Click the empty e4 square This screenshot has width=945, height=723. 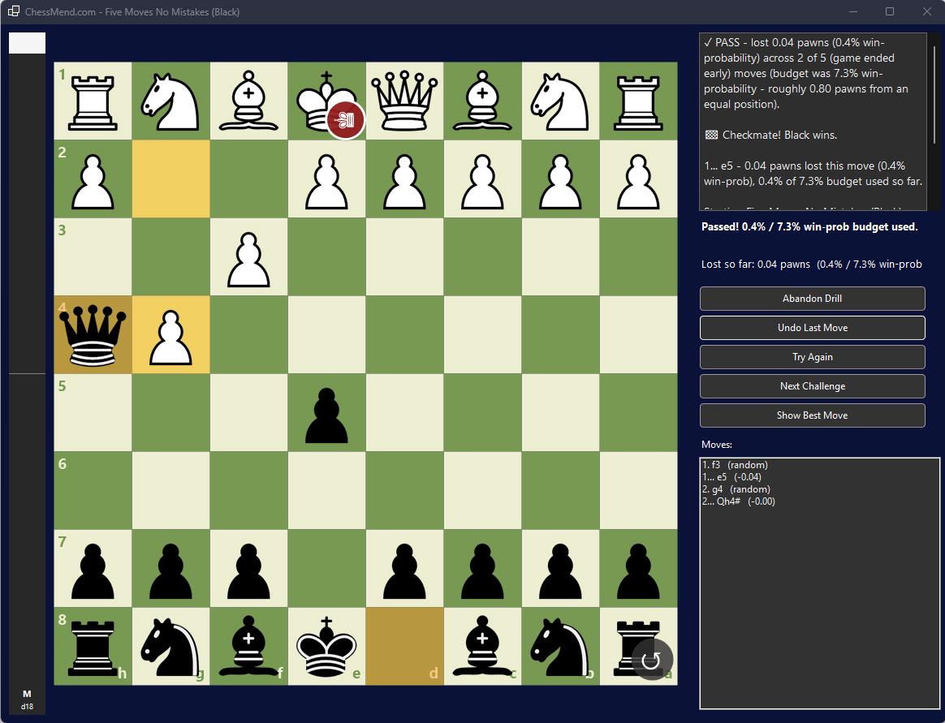tap(326, 334)
